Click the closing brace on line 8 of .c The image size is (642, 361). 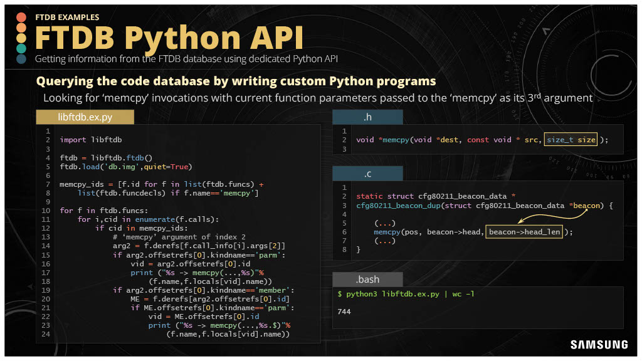[x=358, y=249]
